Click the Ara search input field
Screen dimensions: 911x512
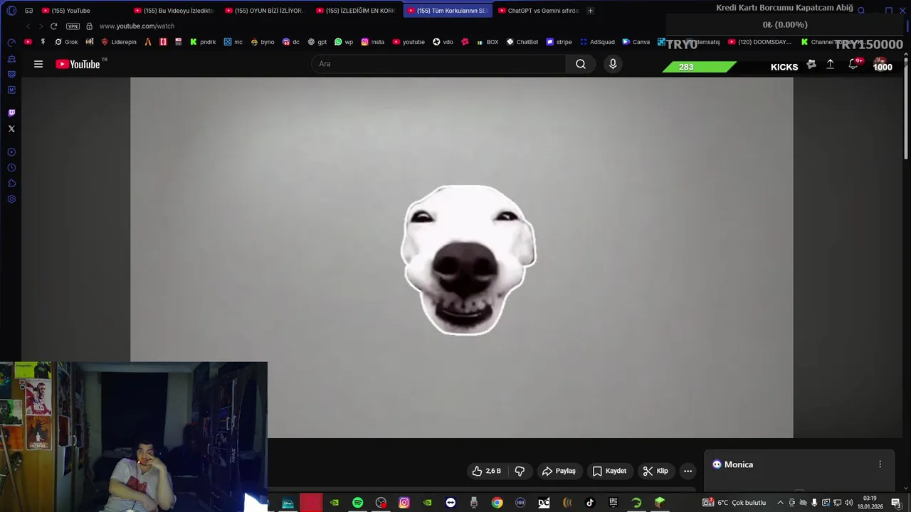(438, 64)
